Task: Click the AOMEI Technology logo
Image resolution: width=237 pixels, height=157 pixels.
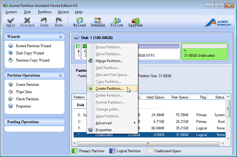Action: click(x=218, y=23)
